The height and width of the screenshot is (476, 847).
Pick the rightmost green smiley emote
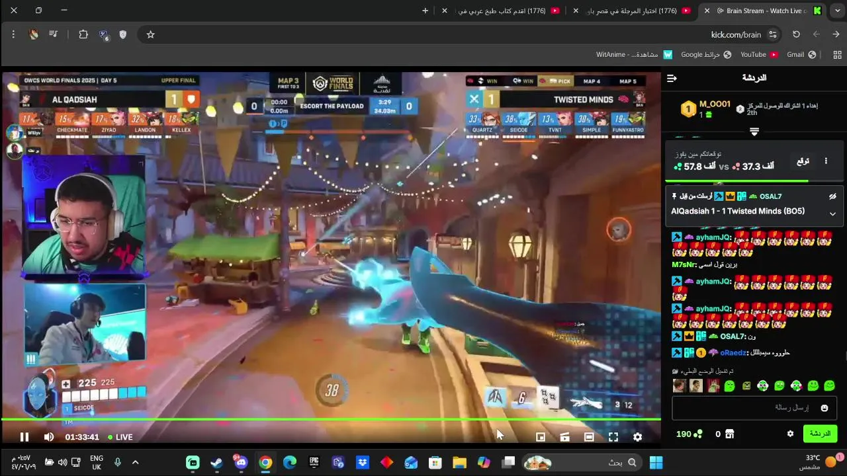coord(830,386)
